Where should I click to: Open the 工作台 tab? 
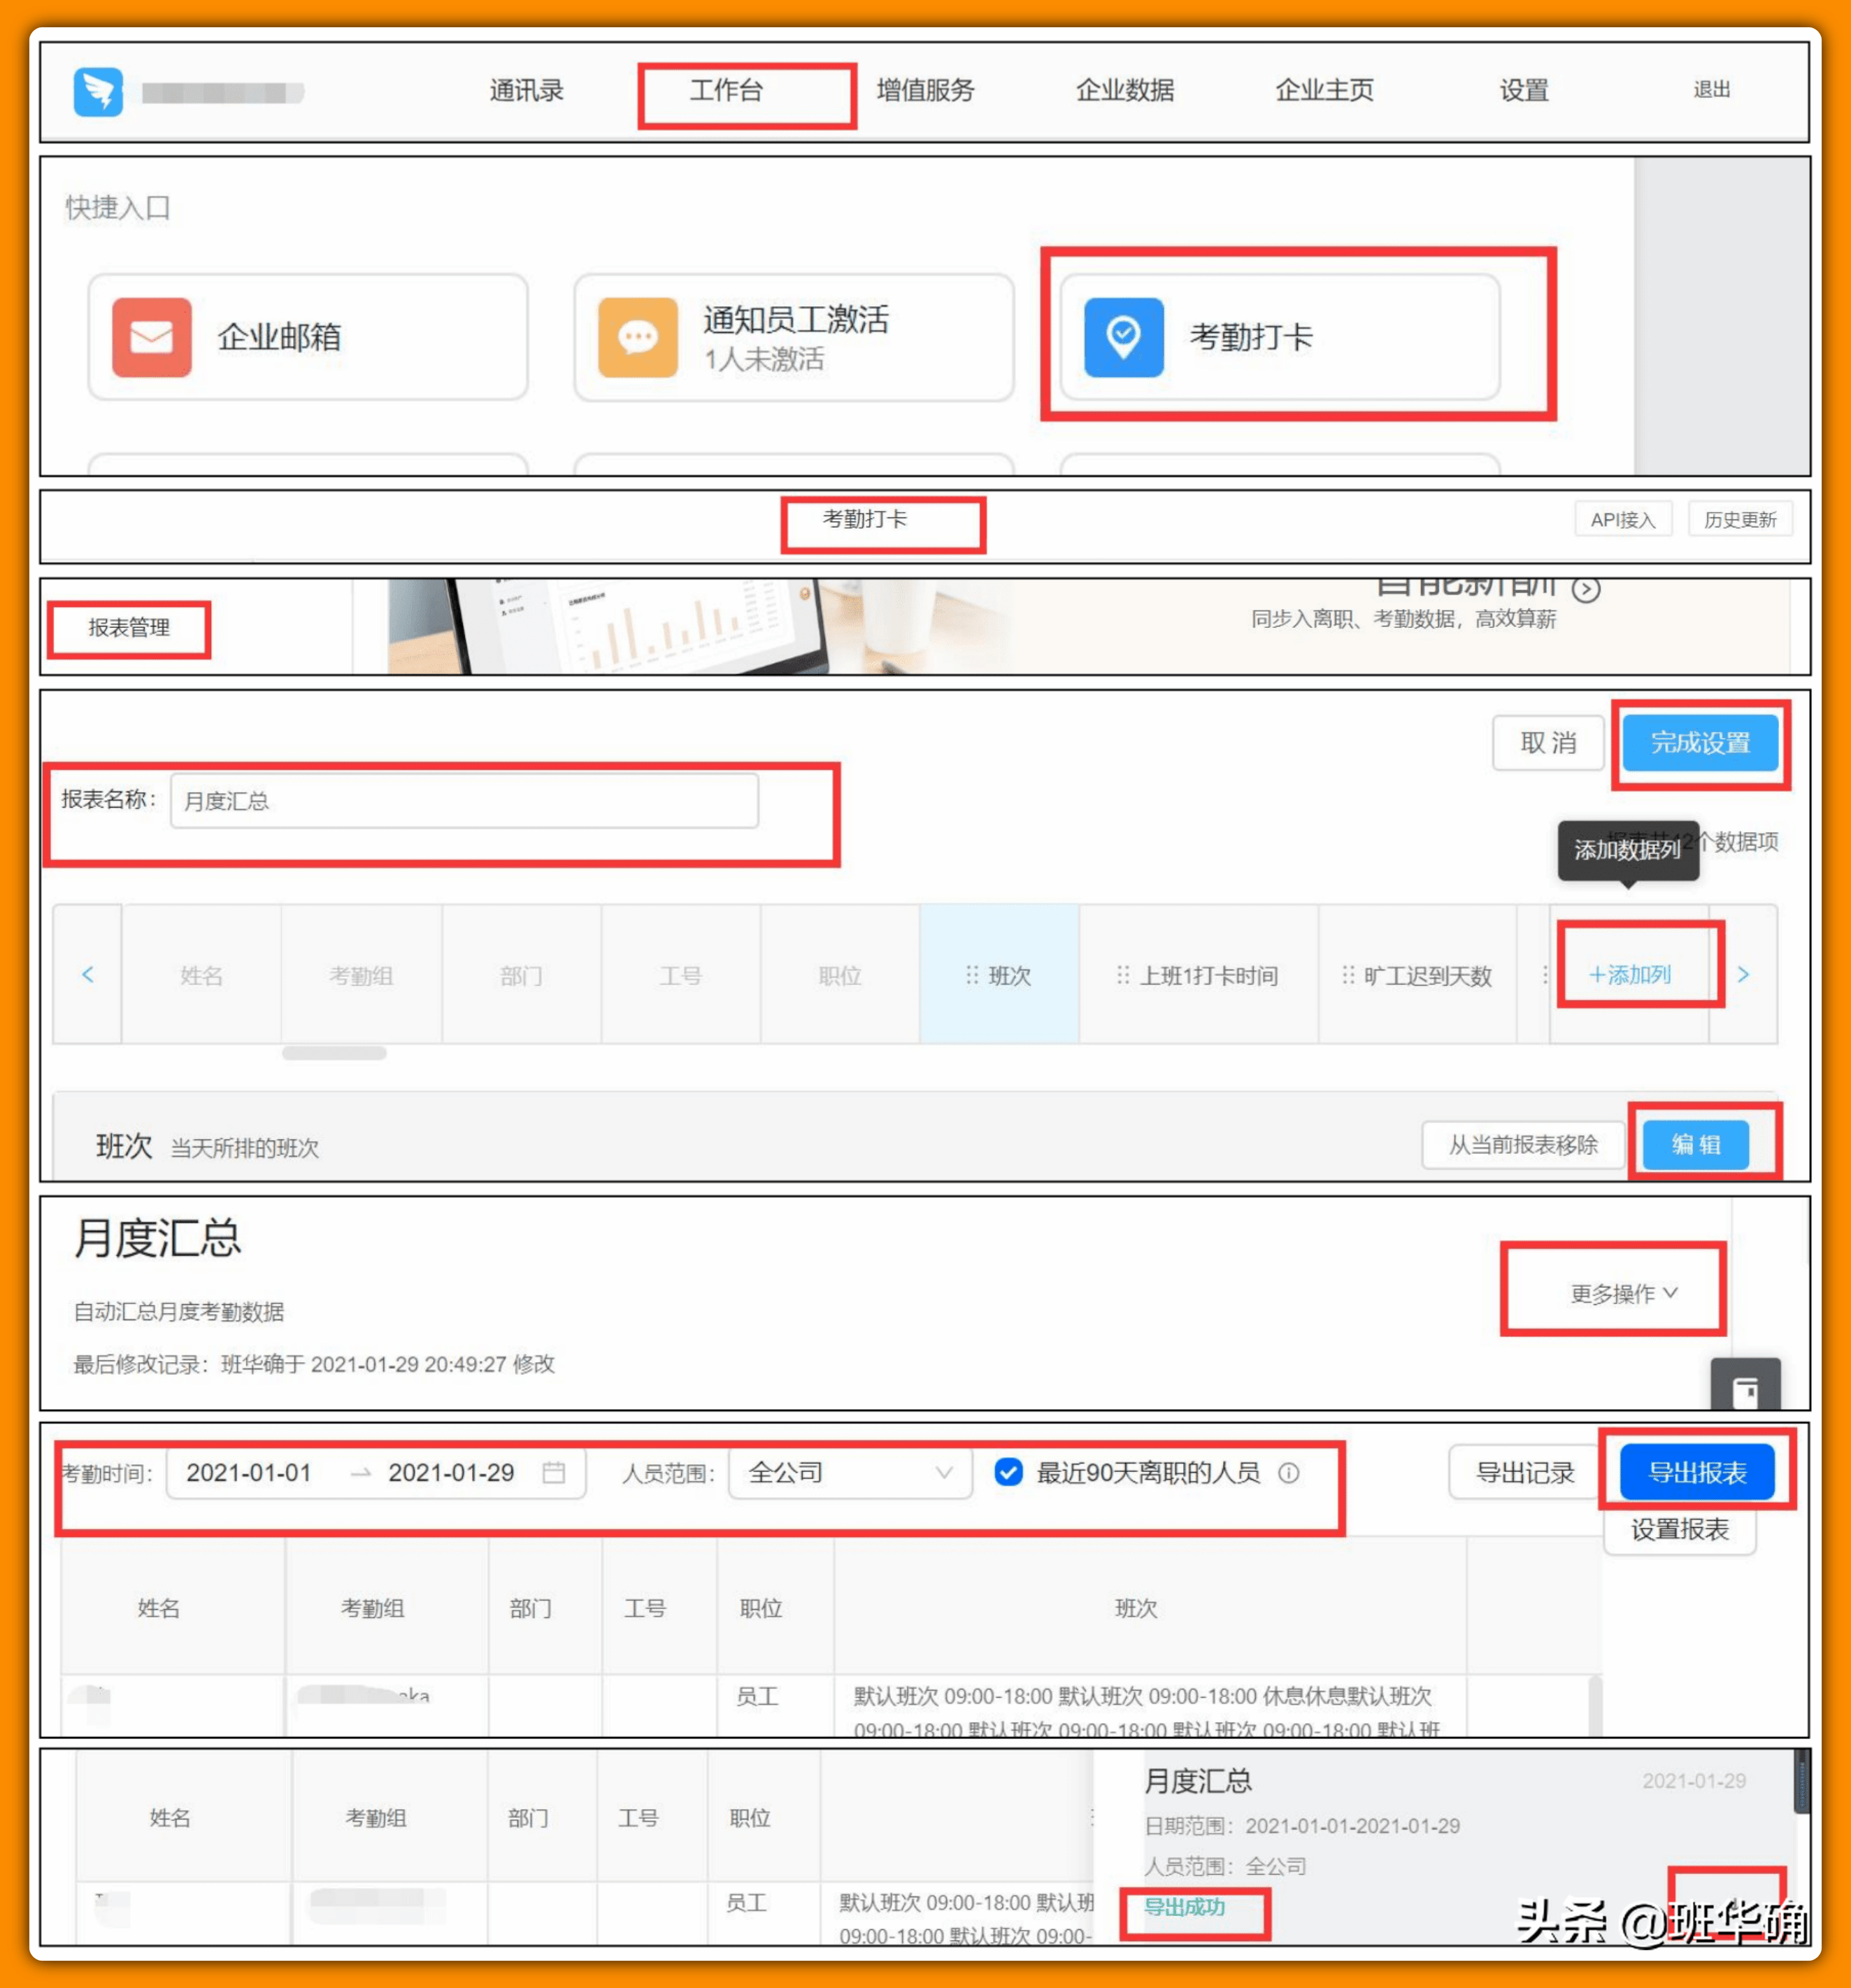(727, 91)
